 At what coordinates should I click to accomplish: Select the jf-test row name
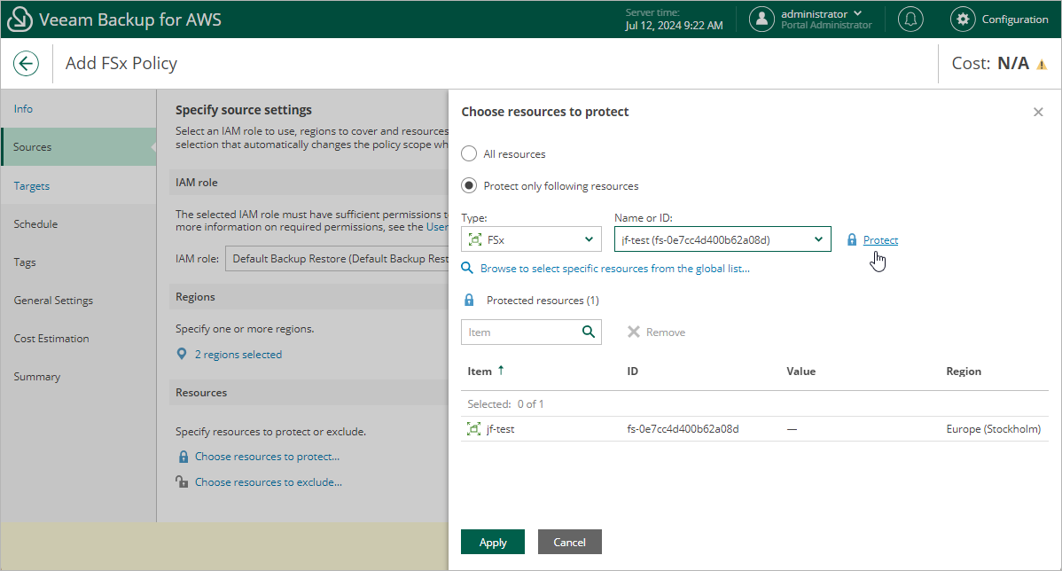pyautogui.click(x=501, y=429)
